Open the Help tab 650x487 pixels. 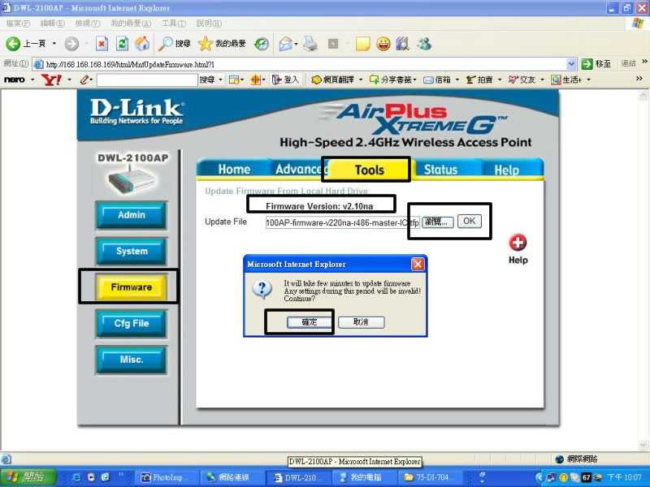[x=506, y=170]
